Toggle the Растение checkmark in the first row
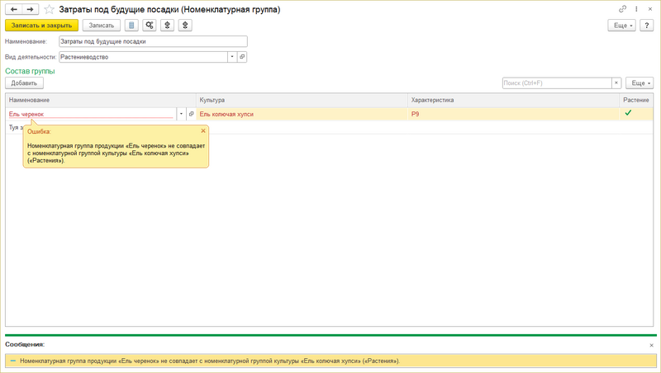Screen dimensions: 661x373 tap(628, 113)
